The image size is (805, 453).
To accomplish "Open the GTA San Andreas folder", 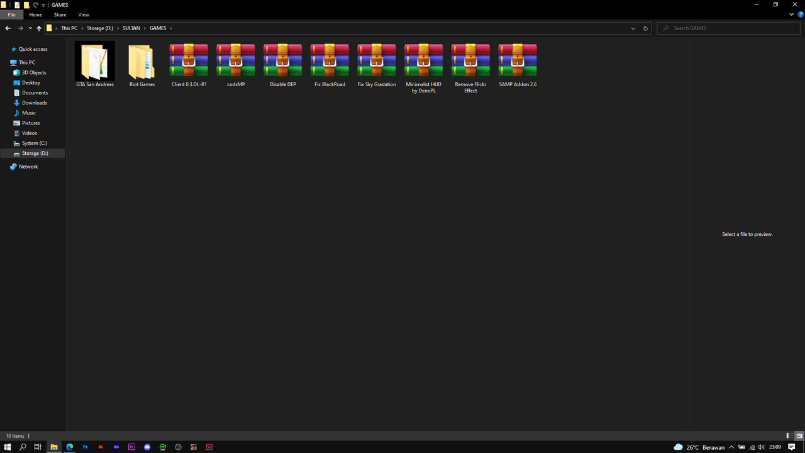I will 95,65.
